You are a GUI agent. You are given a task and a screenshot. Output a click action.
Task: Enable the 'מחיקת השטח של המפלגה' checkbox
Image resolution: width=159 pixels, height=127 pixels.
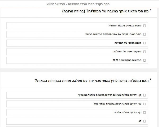tap(144, 52)
